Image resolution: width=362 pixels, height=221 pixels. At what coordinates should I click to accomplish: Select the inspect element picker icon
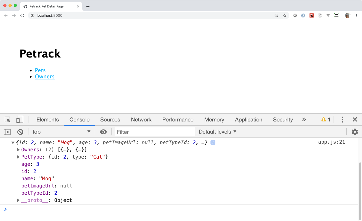click(8, 120)
